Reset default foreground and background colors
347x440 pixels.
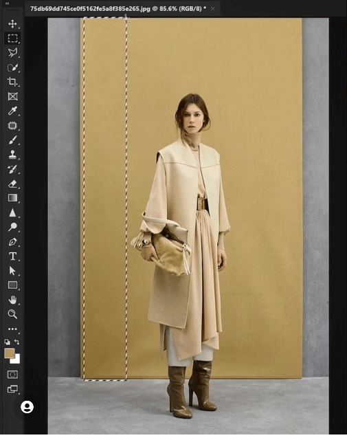click(x=7, y=342)
